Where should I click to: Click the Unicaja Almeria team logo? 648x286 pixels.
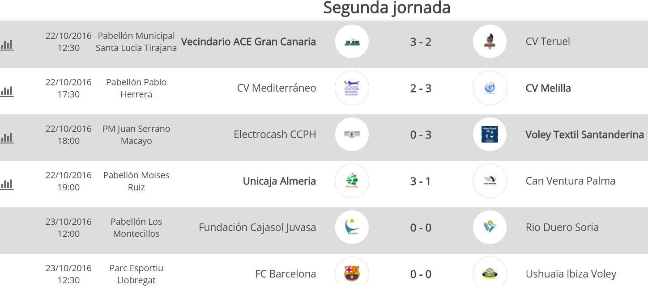(x=352, y=181)
